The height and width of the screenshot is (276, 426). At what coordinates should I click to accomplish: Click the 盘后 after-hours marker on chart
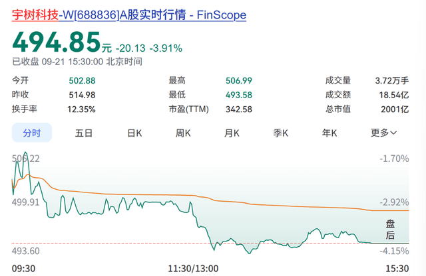coord(390,230)
